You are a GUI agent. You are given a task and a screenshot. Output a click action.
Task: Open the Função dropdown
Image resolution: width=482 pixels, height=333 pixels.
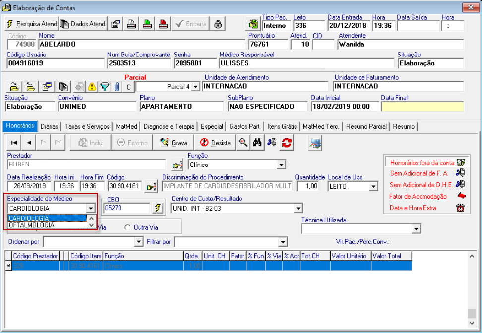281,165
